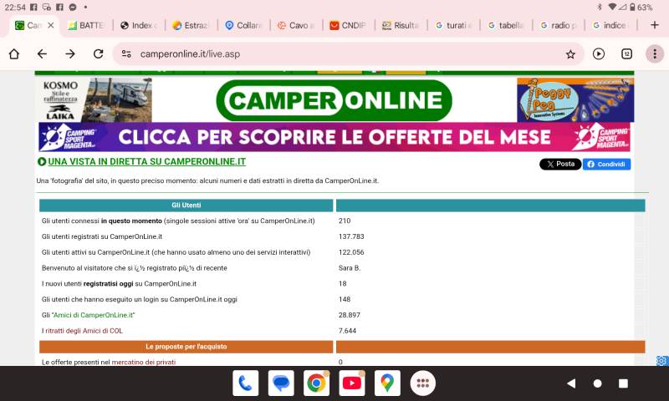Reload the camperonline page
The image size is (669, 401).
pos(99,54)
